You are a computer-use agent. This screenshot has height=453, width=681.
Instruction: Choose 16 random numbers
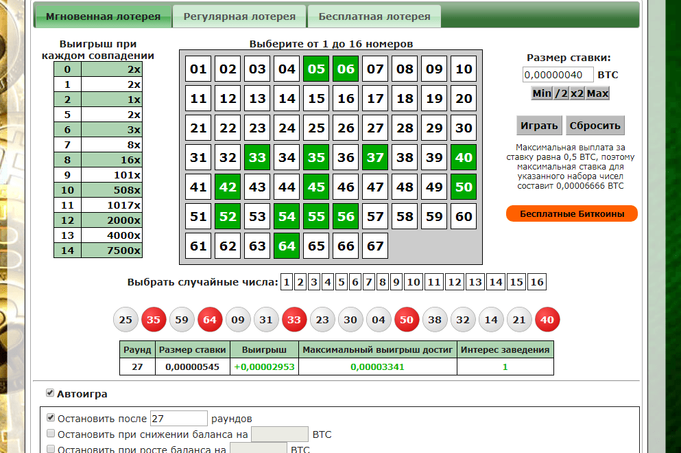click(537, 282)
